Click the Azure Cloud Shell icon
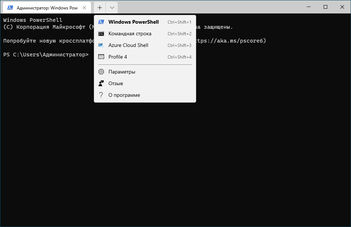Viewport: 351px width, 227px height. tap(101, 45)
